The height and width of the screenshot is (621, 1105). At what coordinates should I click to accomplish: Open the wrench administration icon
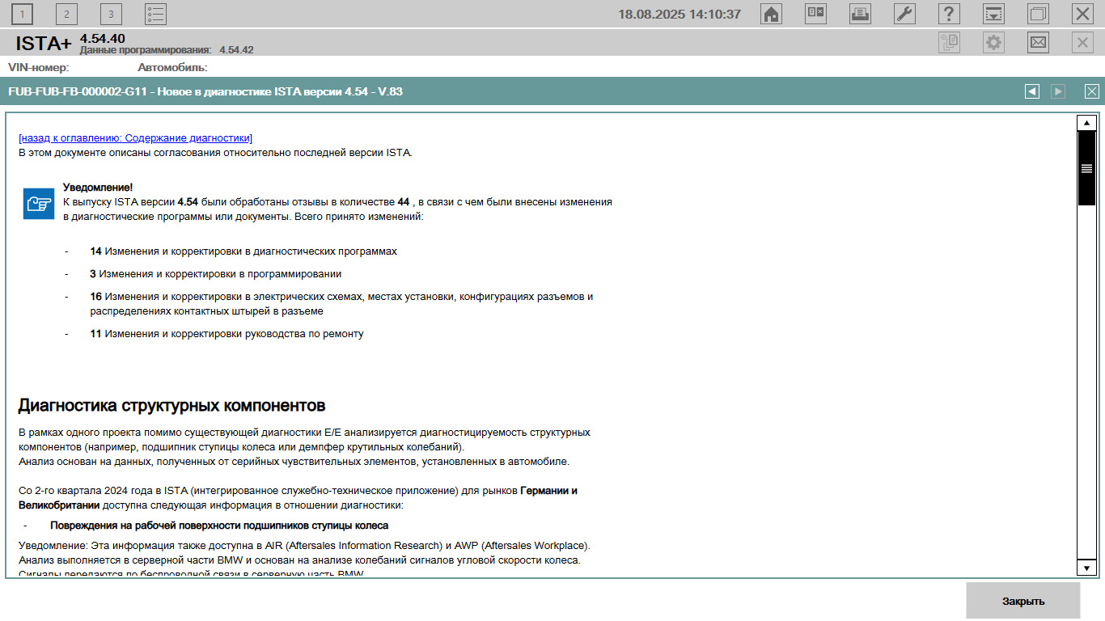pos(904,14)
